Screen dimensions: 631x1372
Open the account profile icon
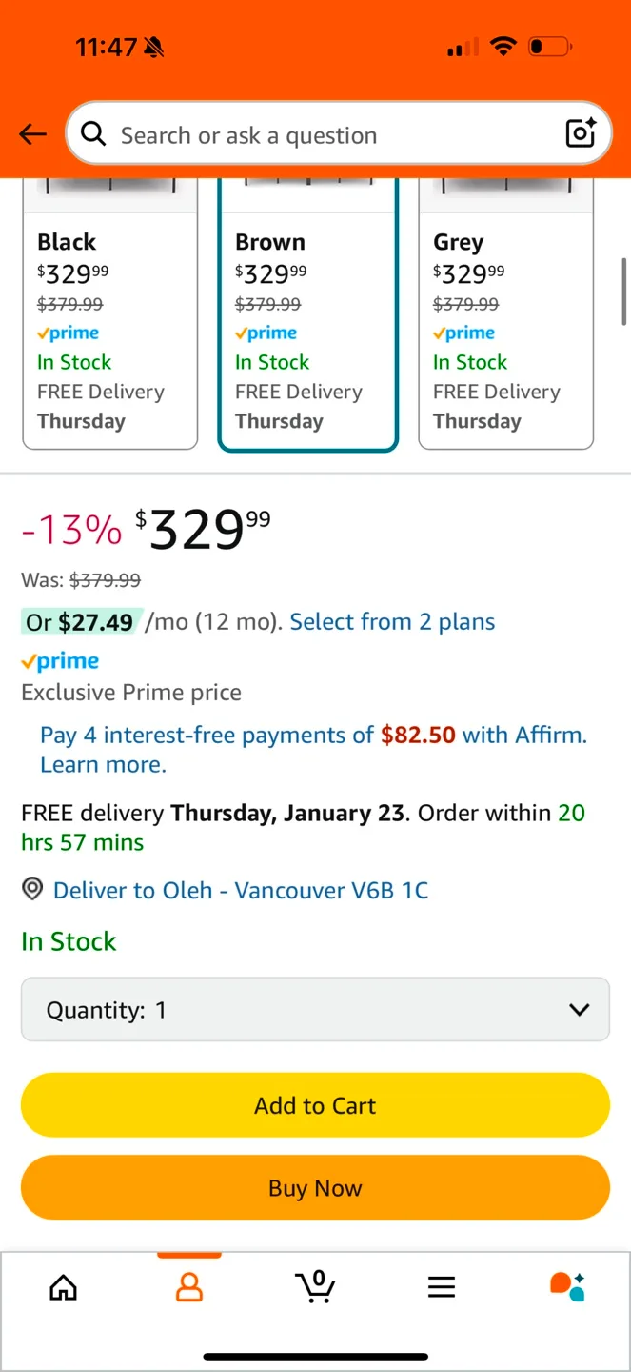[x=189, y=1288]
